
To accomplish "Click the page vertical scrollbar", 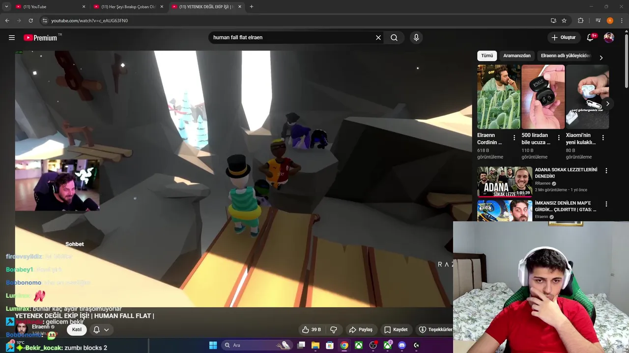I will 626,61.
